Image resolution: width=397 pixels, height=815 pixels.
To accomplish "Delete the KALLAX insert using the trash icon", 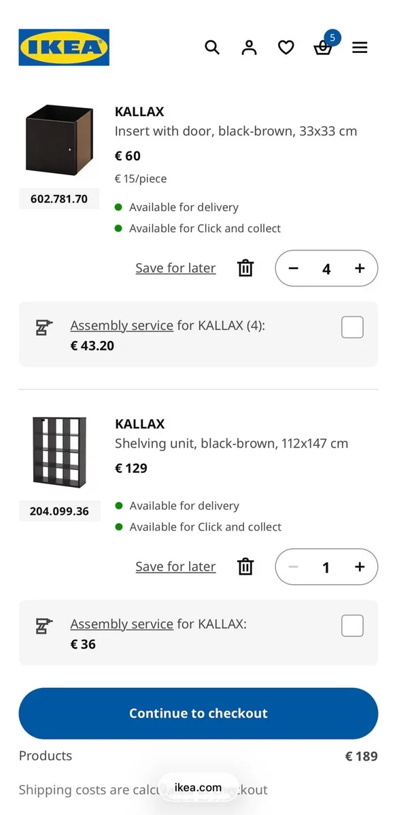I will point(245,268).
